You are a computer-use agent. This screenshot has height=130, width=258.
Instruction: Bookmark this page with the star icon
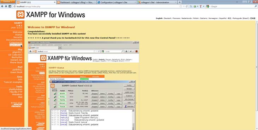click(x=181, y=6)
